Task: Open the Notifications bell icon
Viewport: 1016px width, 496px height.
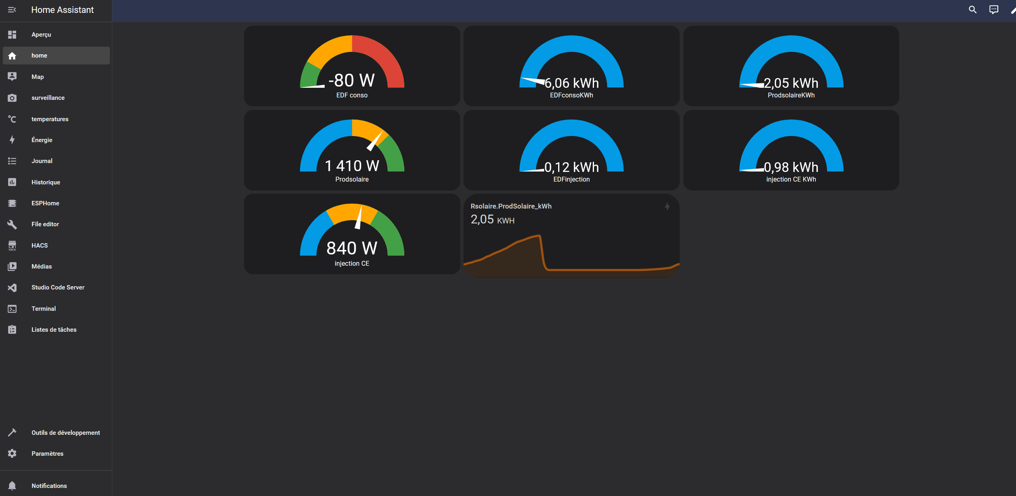Action: click(x=12, y=486)
